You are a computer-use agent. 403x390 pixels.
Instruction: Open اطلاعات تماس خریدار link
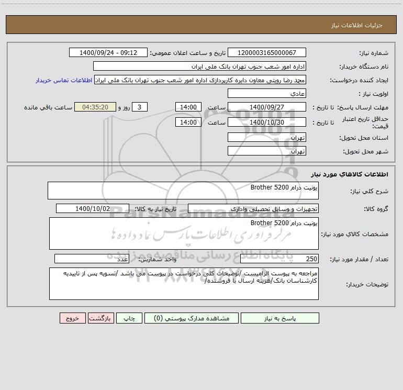tap(64, 80)
